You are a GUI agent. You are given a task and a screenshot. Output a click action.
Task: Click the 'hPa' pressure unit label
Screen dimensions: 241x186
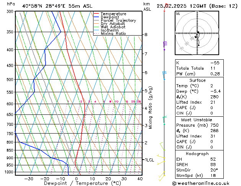pos(11,4)
